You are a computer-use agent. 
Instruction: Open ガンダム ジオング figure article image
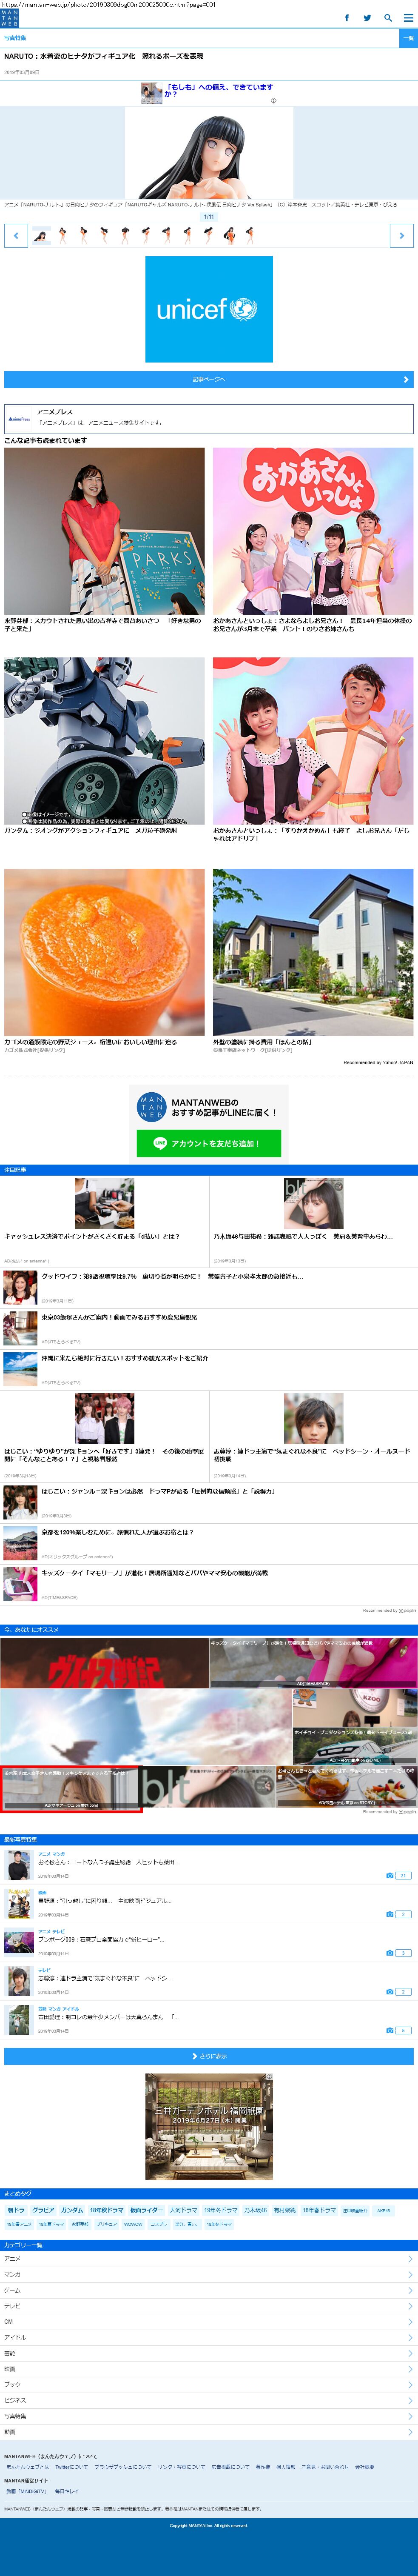point(104,741)
